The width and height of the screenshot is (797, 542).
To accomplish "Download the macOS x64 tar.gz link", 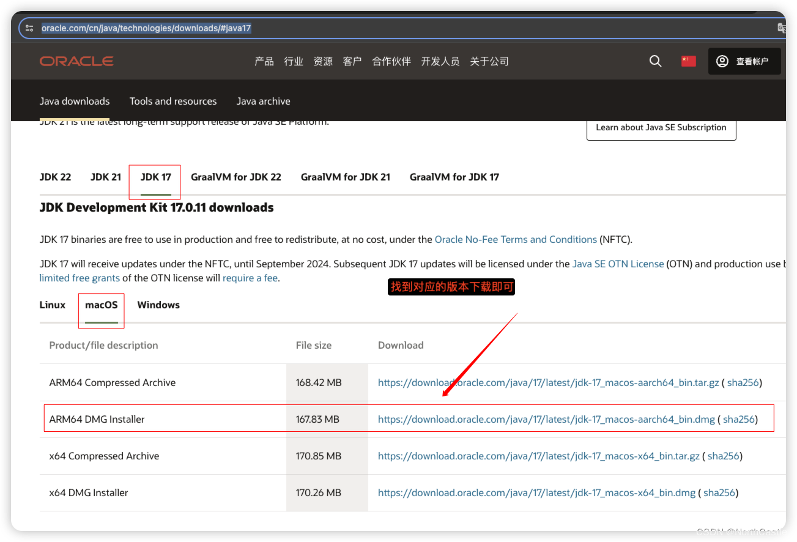I will click(x=539, y=456).
